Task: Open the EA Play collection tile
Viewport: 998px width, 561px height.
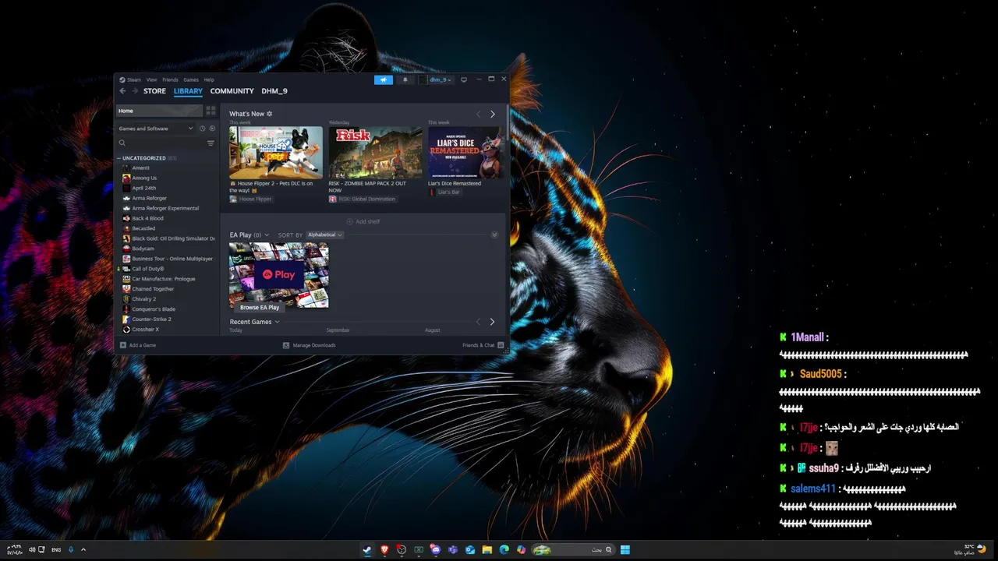Action: (279, 275)
